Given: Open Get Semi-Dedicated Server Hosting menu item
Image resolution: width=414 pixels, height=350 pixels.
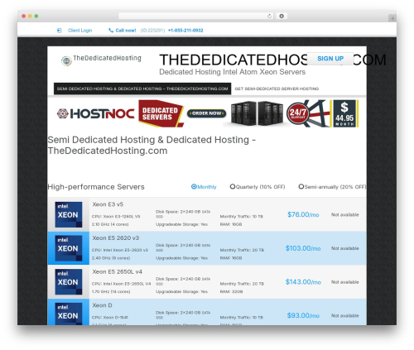Looking at the screenshot, I should [277, 89].
